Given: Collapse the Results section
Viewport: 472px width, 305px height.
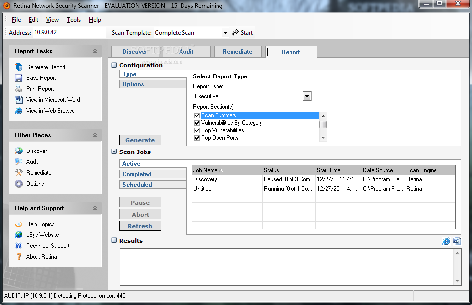Looking at the screenshot, I should point(114,240).
